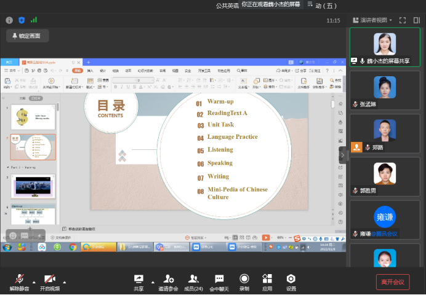Open video options arrow beside 开启视频
This screenshot has height=295, width=426.
point(65,282)
